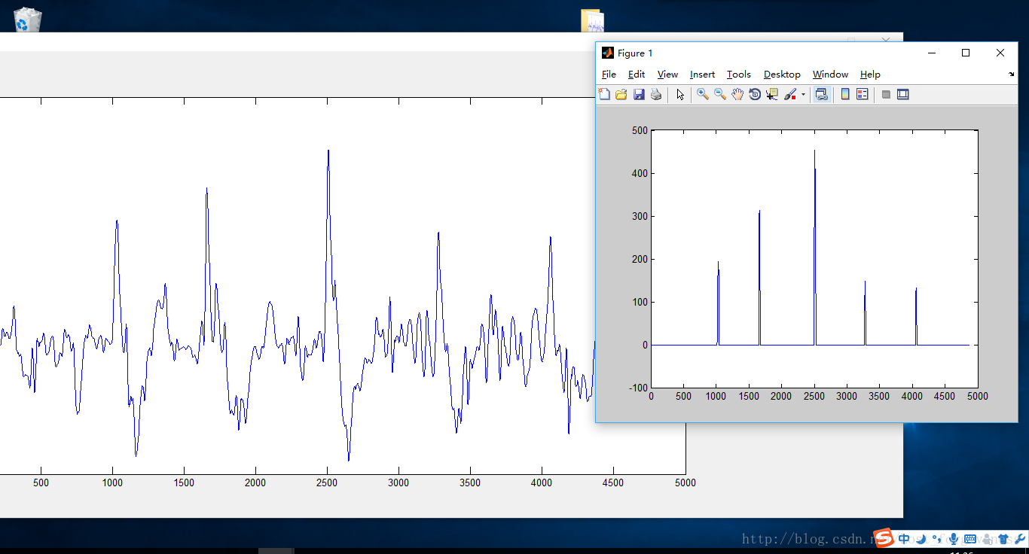Click x-axis label "4500" in Figure 1 plot
The height and width of the screenshot is (554, 1029).
[x=945, y=396]
